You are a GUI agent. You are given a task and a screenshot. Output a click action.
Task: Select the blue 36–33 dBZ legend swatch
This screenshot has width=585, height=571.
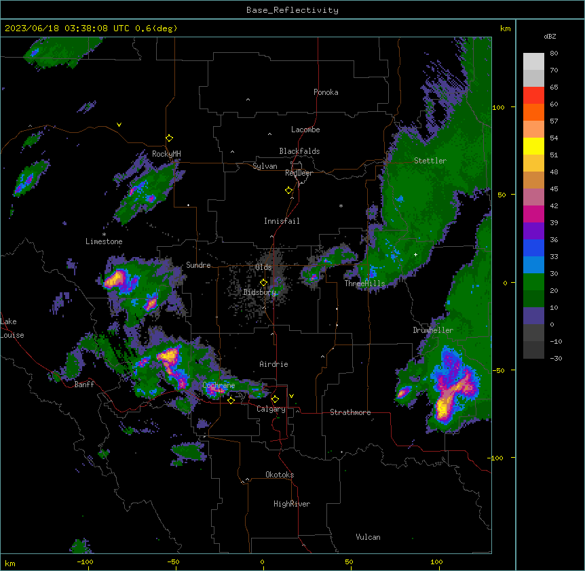pyautogui.click(x=533, y=248)
